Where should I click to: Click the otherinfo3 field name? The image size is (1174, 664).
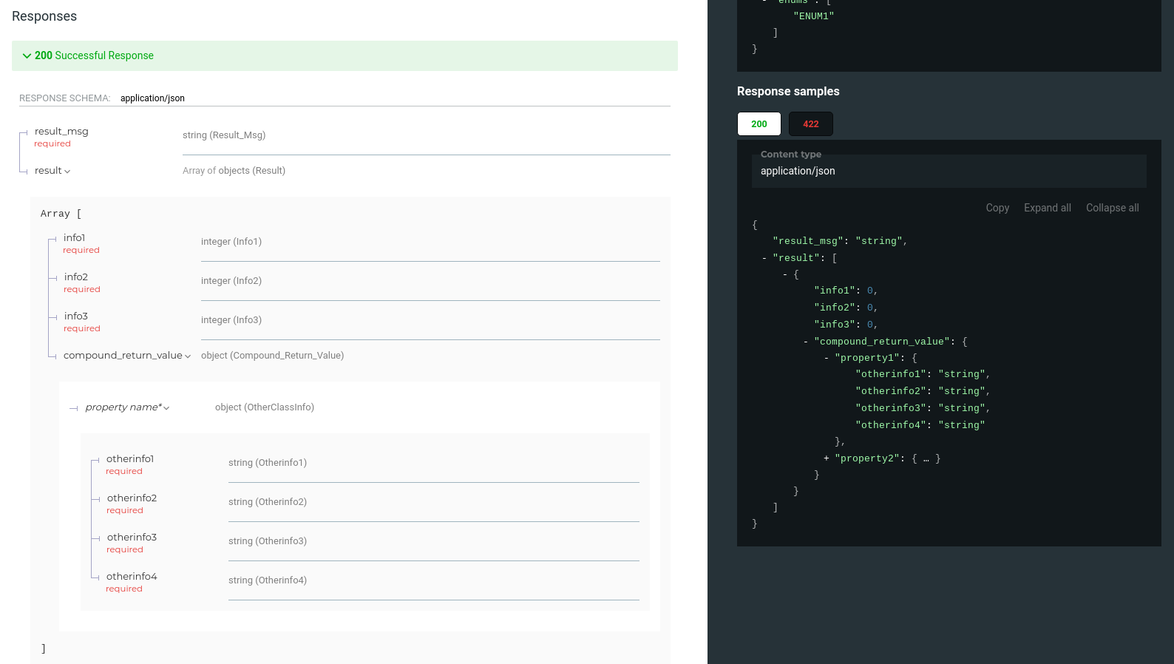tap(132, 538)
